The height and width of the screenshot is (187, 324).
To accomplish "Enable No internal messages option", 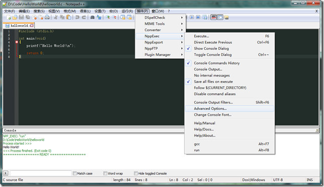I will [x=229, y=76].
